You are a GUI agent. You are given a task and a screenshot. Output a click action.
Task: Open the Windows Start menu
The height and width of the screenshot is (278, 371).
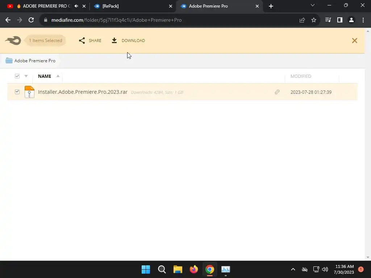(x=146, y=269)
